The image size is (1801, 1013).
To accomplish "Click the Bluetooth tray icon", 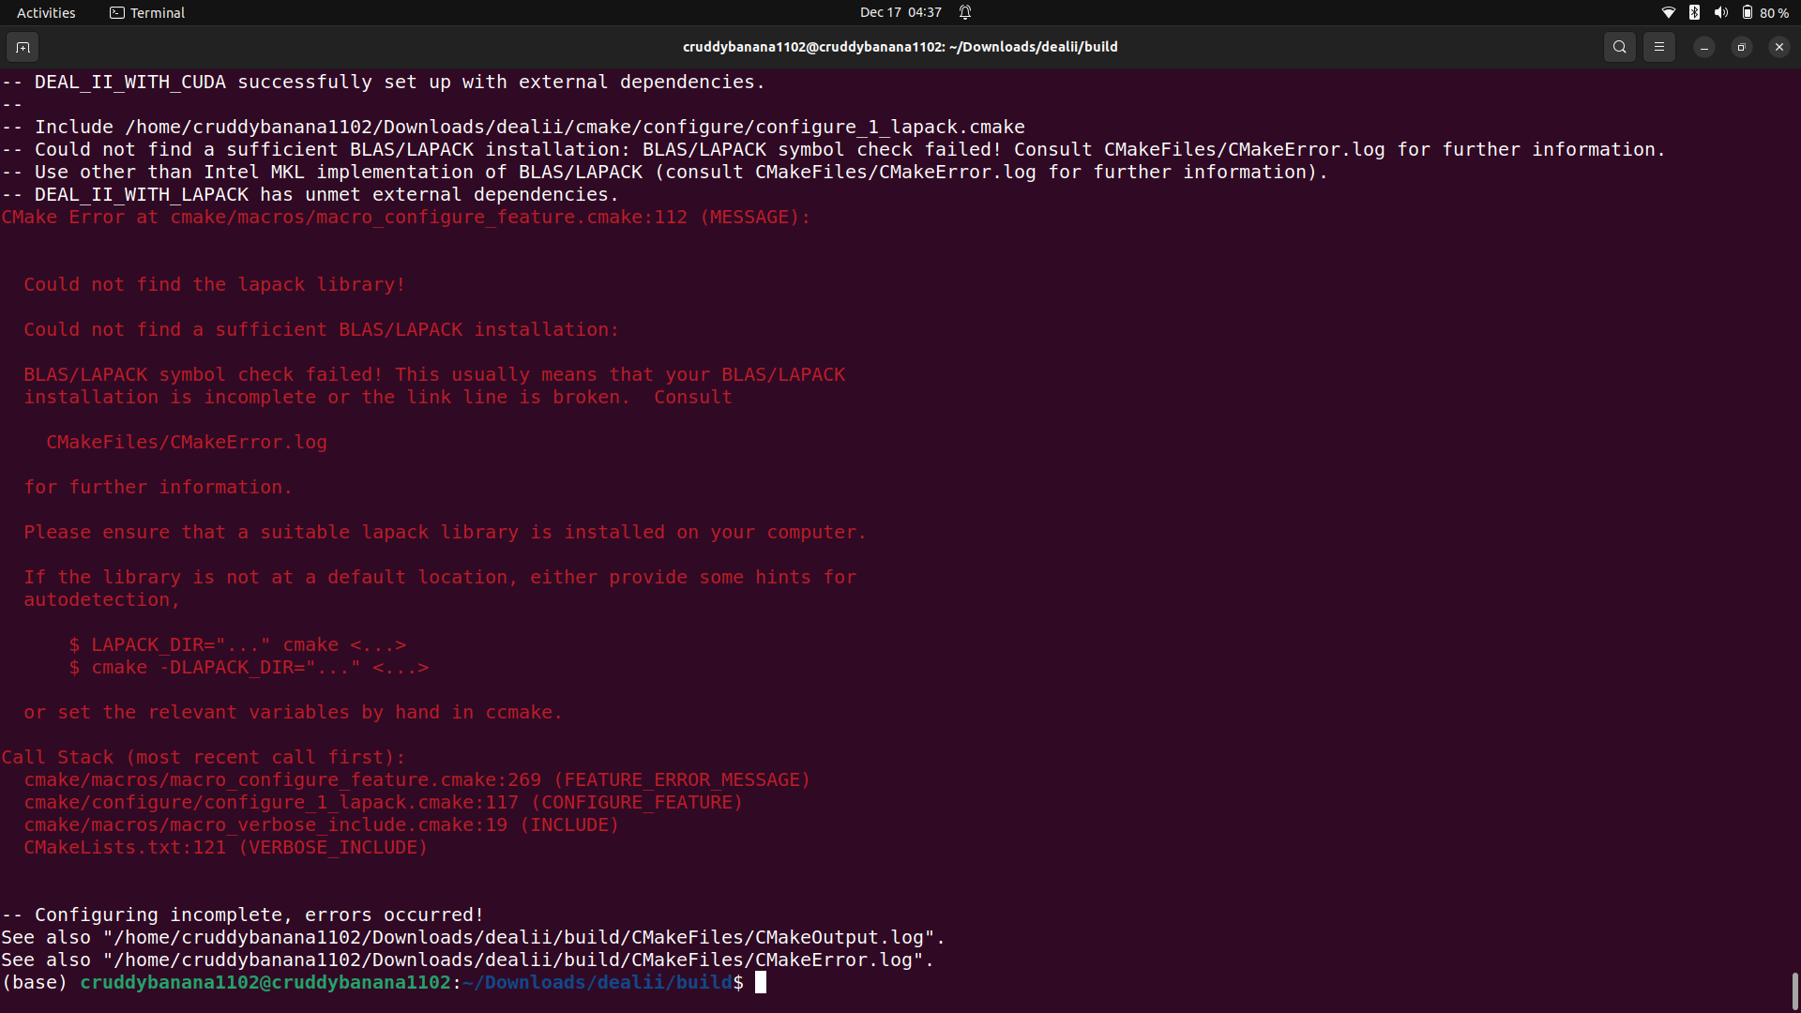I will coord(1694,12).
